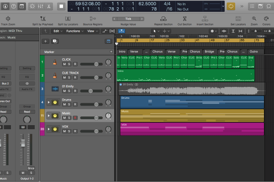Image resolution: width=274 pixels, height=182 pixels.
Task: Enable record on the Music track
Action: 75,118
